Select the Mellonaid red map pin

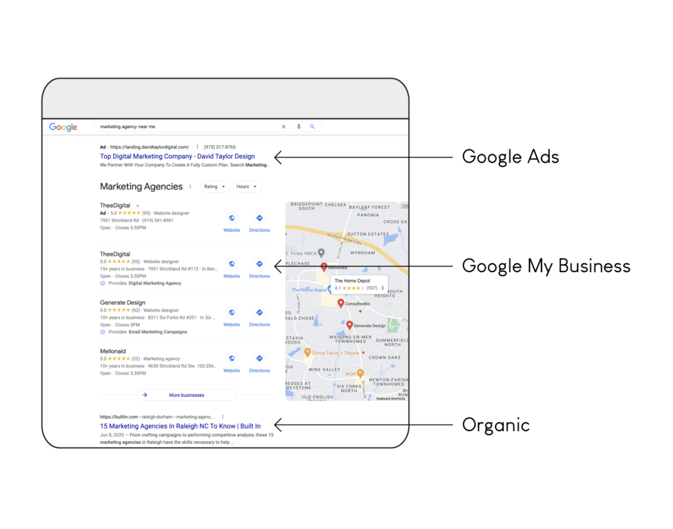pos(324,267)
